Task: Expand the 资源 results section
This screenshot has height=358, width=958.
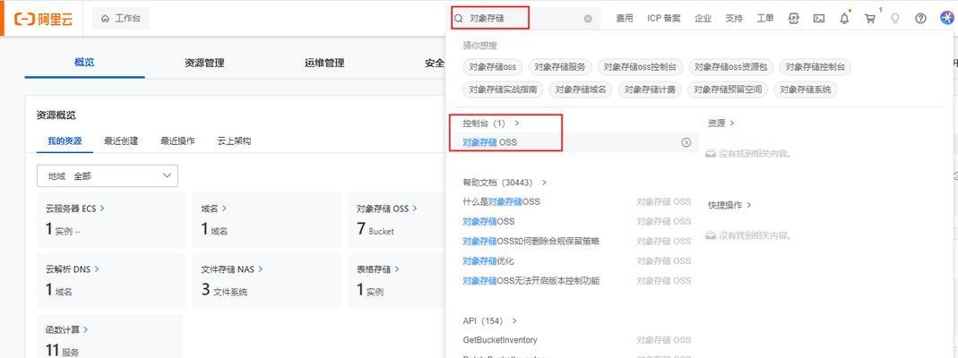Action: [721, 124]
